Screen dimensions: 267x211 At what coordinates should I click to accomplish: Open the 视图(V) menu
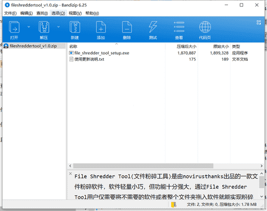point(75,14)
